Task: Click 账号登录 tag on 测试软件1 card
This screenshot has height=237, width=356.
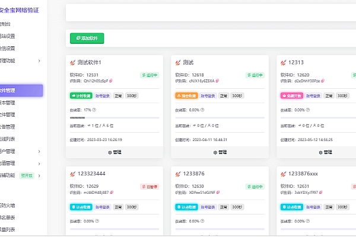Action: click(x=103, y=96)
